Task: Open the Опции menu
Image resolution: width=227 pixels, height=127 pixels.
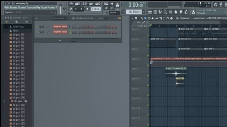Action: (x=44, y=7)
